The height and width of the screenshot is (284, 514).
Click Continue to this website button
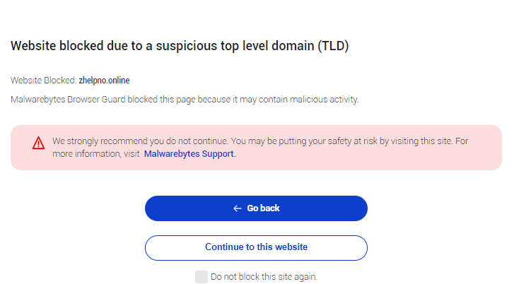256,247
